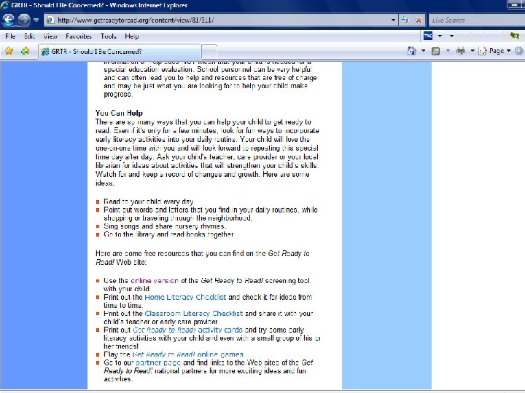Print the page with the printer icon
This screenshot has height=393, width=525.
(461, 51)
